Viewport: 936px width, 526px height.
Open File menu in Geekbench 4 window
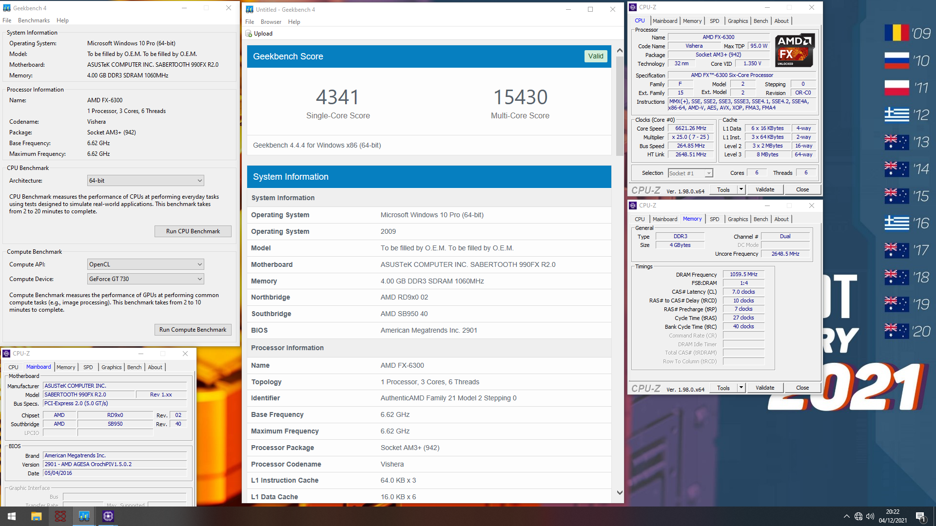(7, 20)
